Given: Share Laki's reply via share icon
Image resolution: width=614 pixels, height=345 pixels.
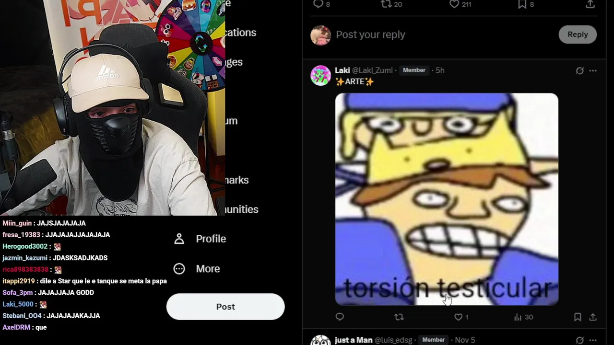Looking at the screenshot, I should coord(593,317).
